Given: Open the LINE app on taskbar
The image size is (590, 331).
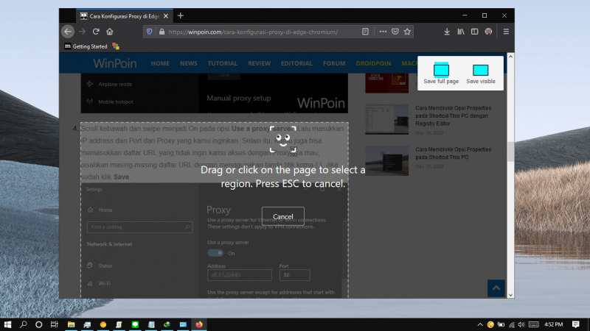Looking at the screenshot, I should 135,324.
